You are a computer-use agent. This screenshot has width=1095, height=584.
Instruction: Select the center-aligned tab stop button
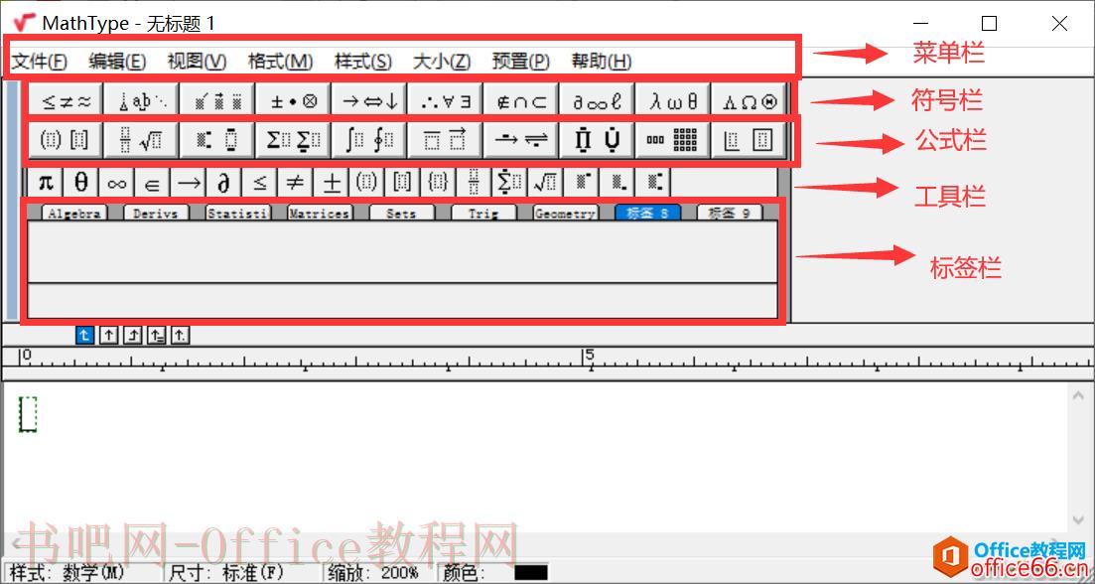pyautogui.click(x=108, y=336)
